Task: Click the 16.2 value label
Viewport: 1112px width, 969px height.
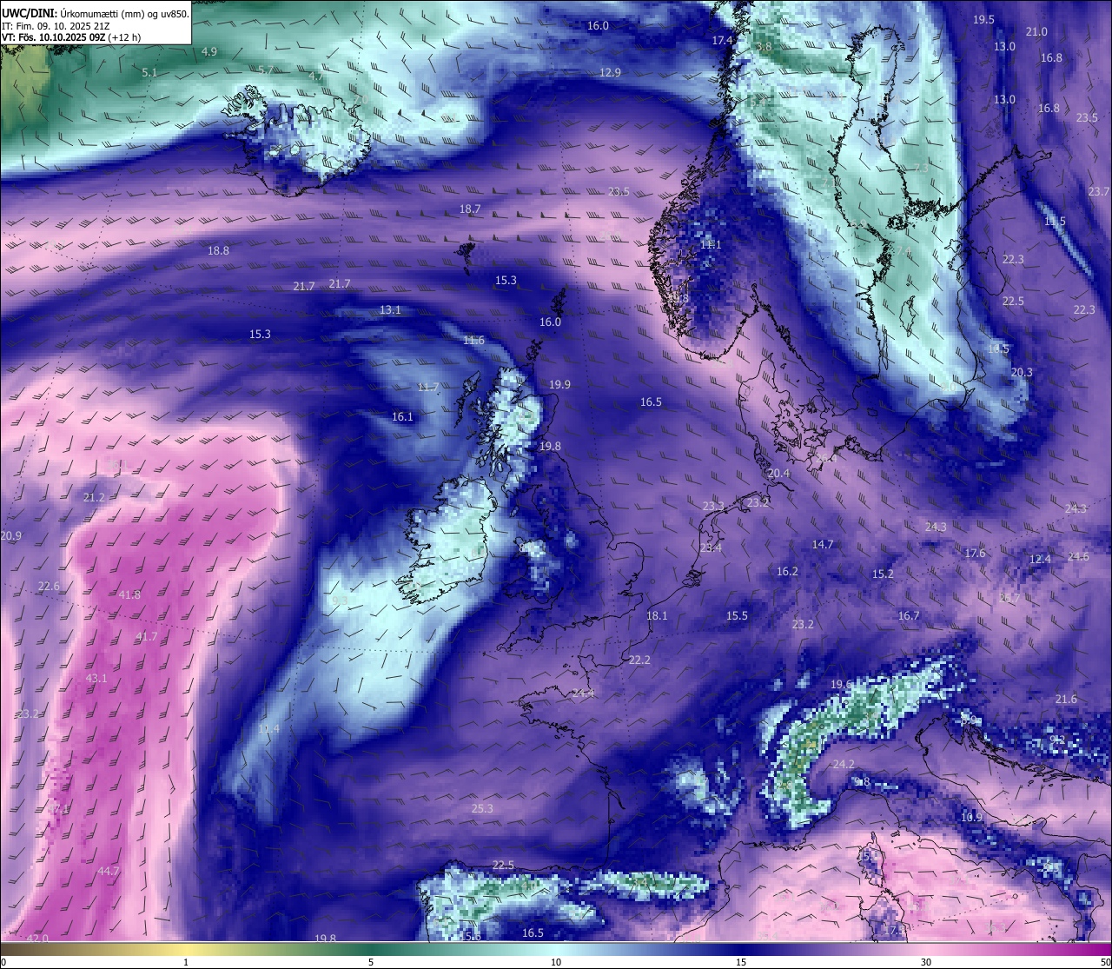Action: click(x=787, y=572)
